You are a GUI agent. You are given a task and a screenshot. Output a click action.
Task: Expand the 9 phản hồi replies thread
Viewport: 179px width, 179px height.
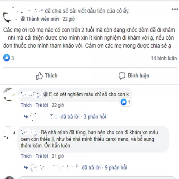click(116, 168)
